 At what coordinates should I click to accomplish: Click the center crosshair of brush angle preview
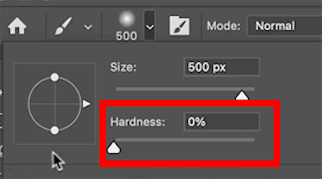point(55,104)
